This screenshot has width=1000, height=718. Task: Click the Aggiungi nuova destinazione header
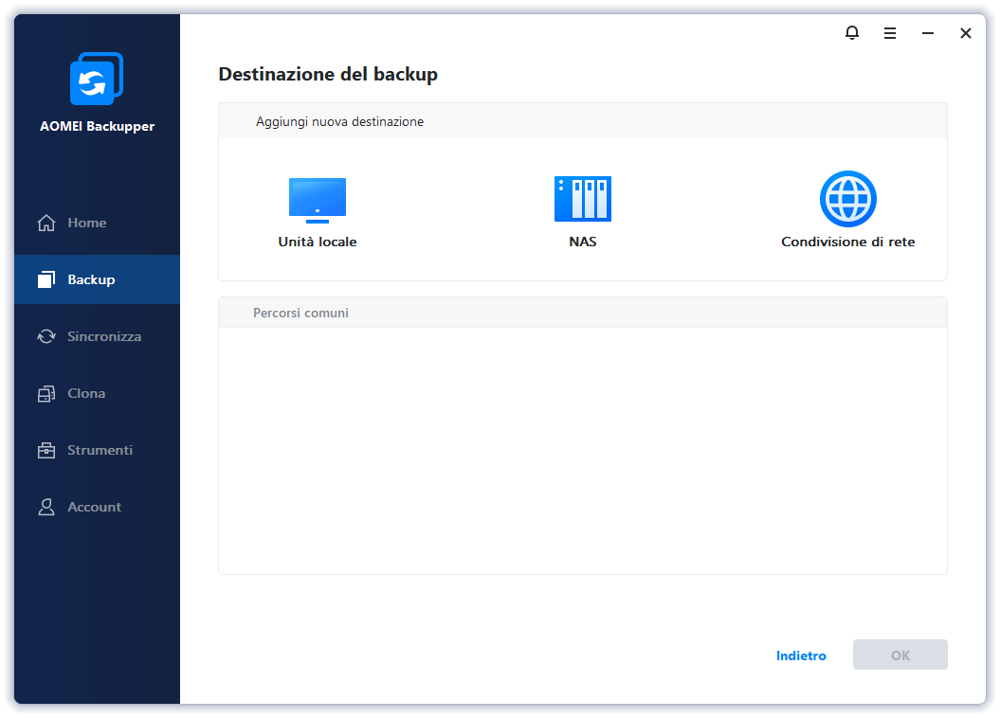pyautogui.click(x=339, y=122)
